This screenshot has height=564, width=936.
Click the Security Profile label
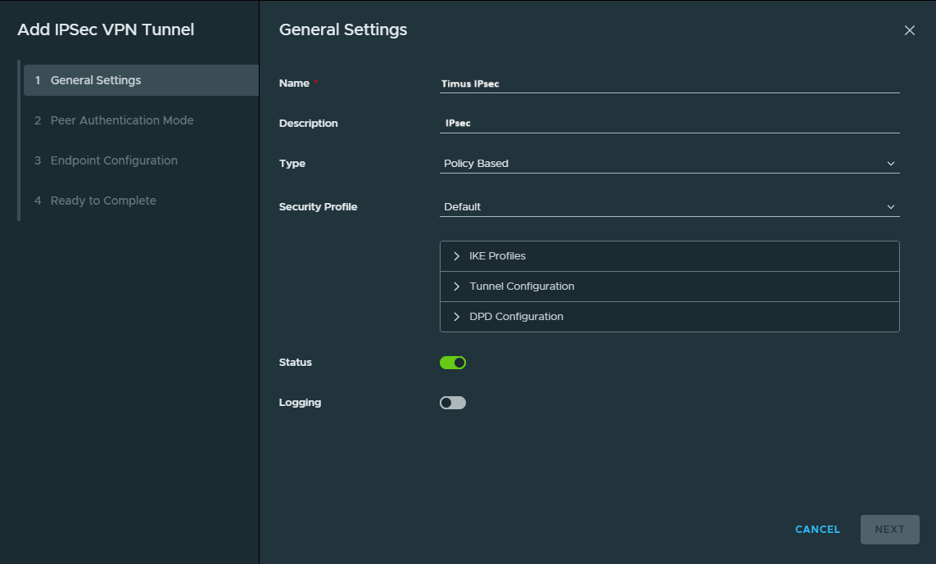pyautogui.click(x=319, y=206)
